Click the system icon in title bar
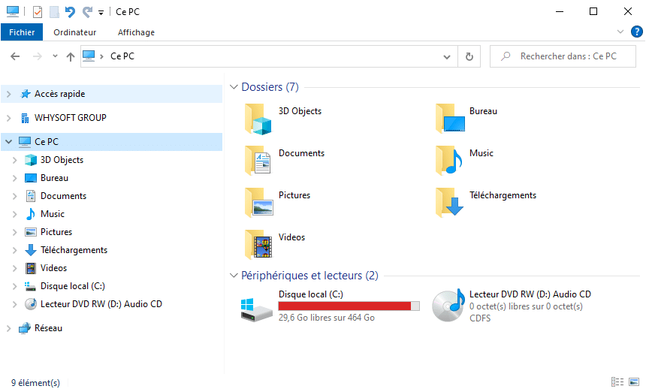Image resolution: width=646 pixels, height=392 pixels. pos(13,11)
